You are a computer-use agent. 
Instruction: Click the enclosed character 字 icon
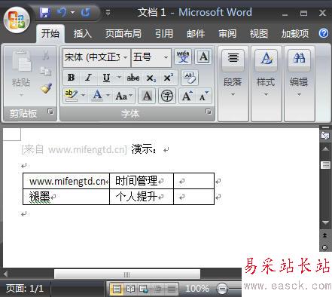[x=167, y=96]
